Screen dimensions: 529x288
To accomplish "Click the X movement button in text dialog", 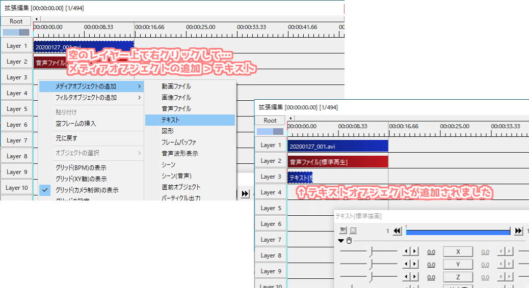I will point(458,252).
